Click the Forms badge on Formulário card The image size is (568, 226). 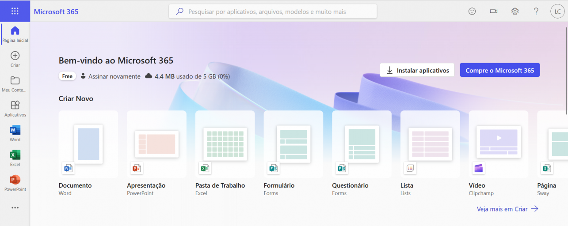tap(273, 168)
